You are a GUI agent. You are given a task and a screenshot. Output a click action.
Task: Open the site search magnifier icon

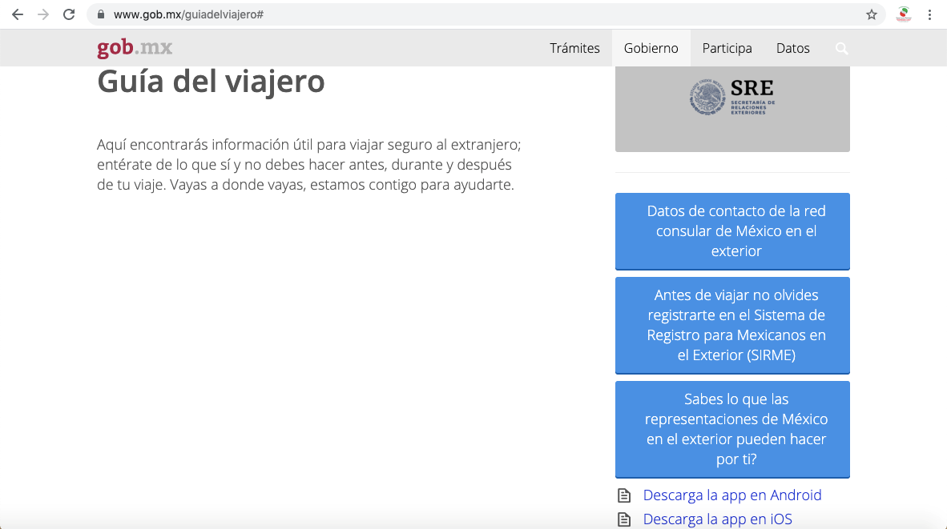coord(841,49)
